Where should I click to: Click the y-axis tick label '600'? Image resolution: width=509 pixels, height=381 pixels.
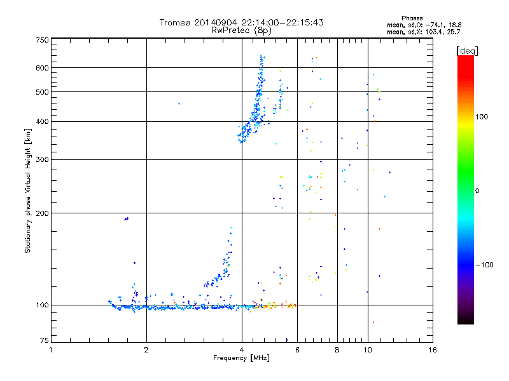tap(43, 68)
